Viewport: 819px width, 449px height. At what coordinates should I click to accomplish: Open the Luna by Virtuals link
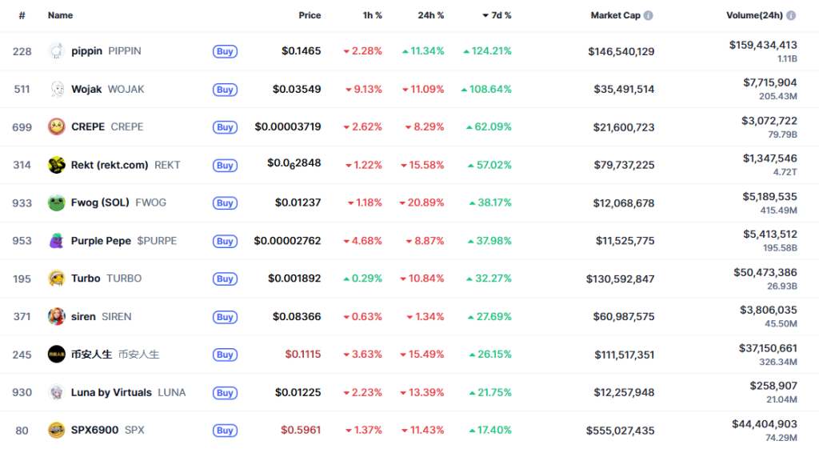pyautogui.click(x=111, y=392)
